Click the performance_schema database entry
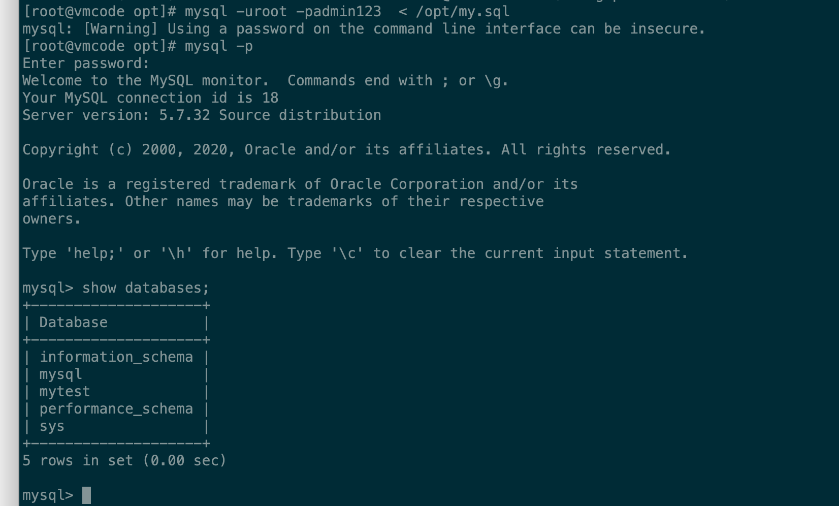The height and width of the screenshot is (506, 839). pyautogui.click(x=116, y=409)
